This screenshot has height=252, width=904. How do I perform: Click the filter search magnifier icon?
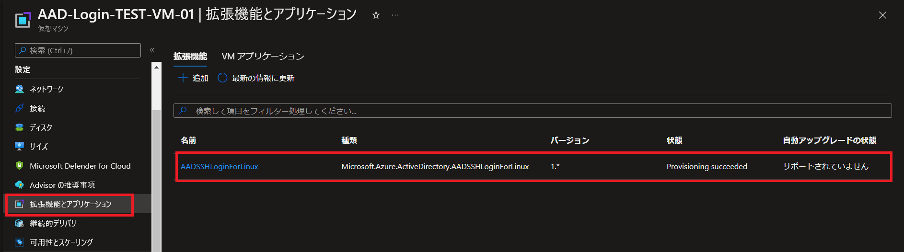pyautogui.click(x=183, y=111)
